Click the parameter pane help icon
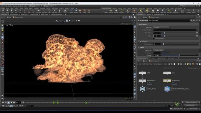Screen dimensions: 201x113 click(199, 20)
